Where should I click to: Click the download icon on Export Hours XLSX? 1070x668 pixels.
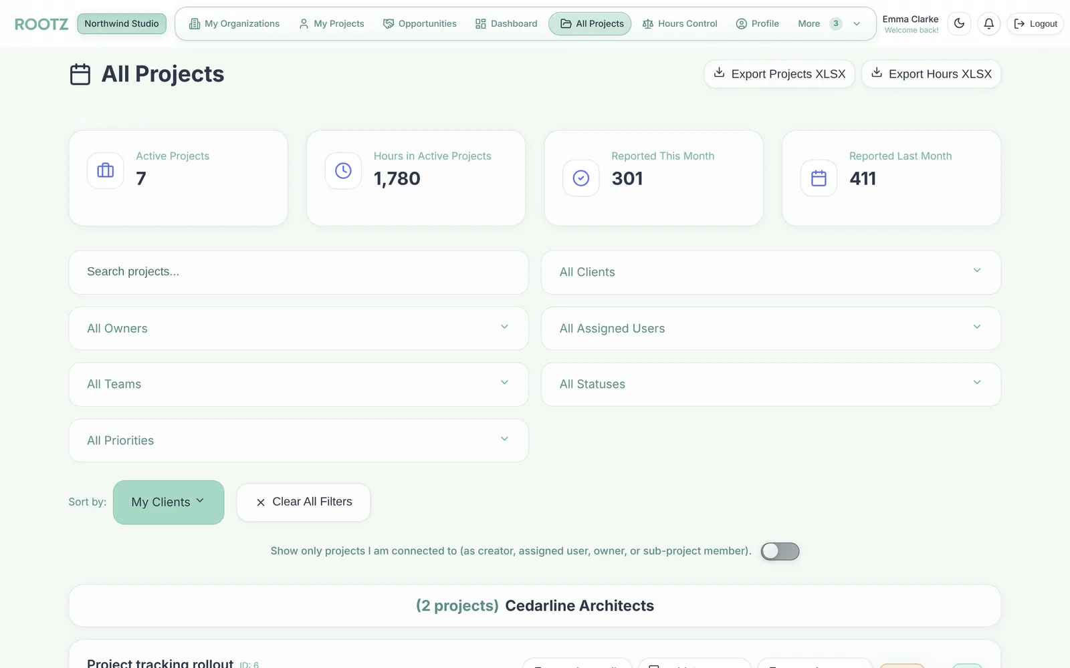click(877, 73)
